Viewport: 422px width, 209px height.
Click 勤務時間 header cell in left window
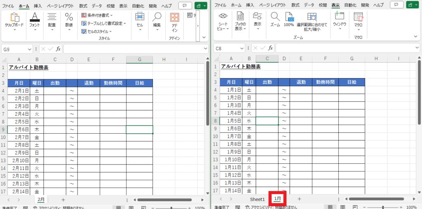[113, 83]
